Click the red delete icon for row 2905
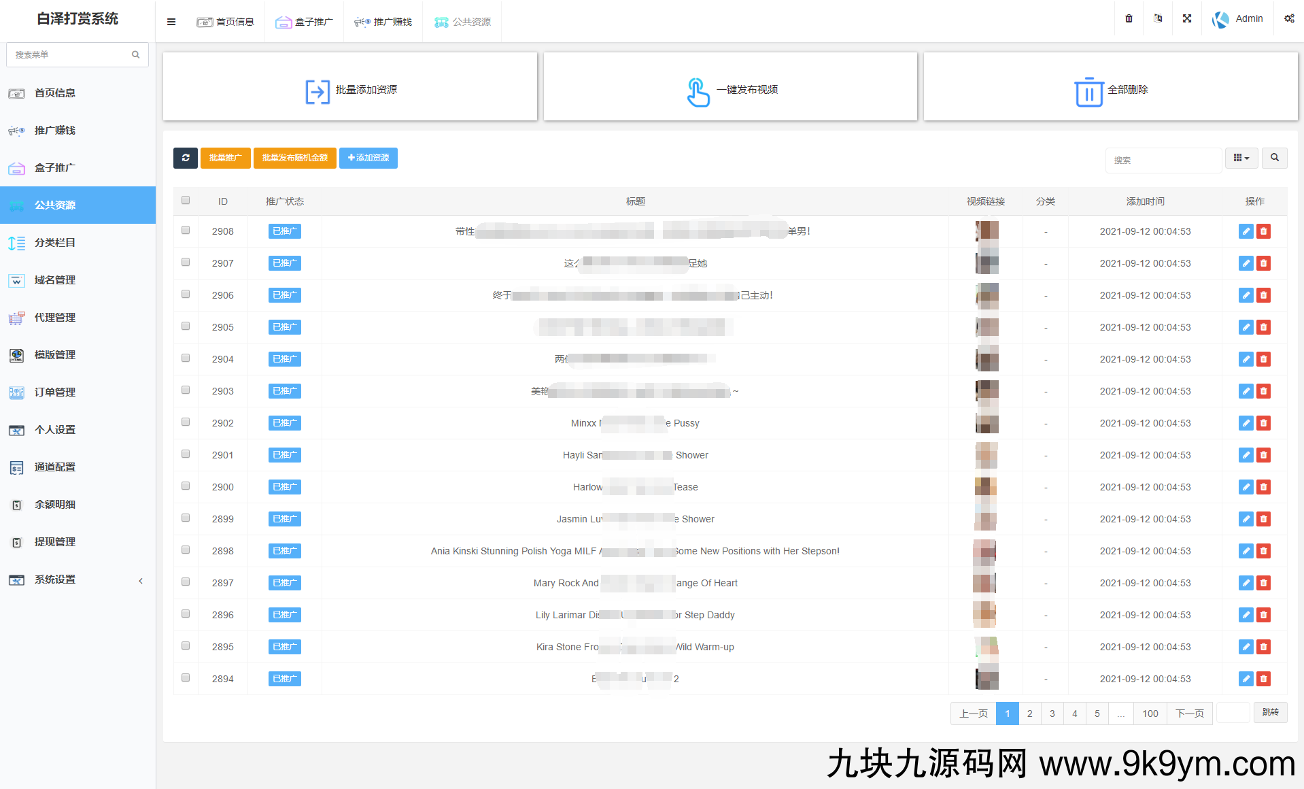This screenshot has width=1304, height=789. [x=1263, y=327]
